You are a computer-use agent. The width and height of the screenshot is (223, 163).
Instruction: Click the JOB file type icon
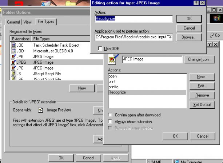point(13,45)
